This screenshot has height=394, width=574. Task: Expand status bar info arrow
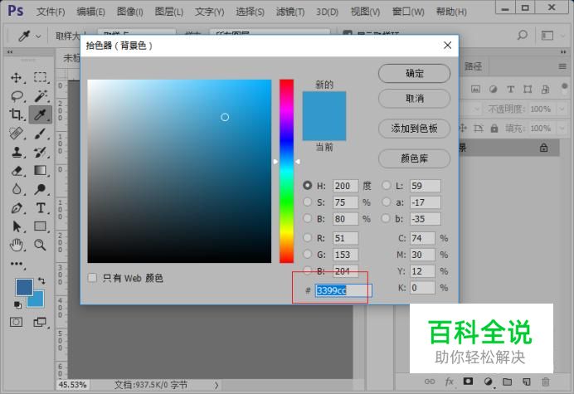coord(216,385)
